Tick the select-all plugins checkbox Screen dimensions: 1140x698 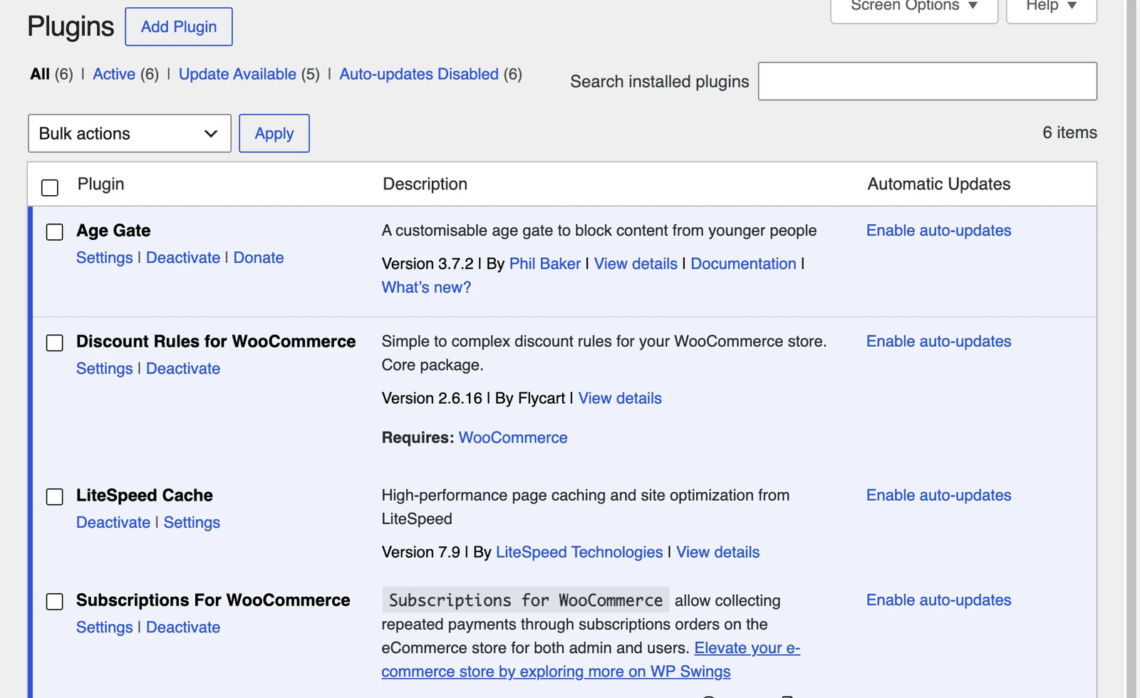pos(50,187)
